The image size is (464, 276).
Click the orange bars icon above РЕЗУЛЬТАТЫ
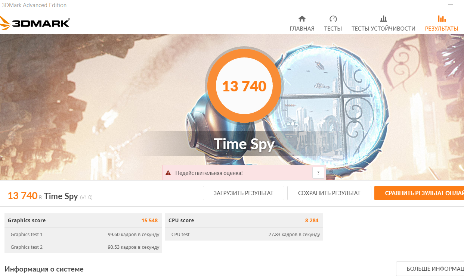tap(442, 19)
